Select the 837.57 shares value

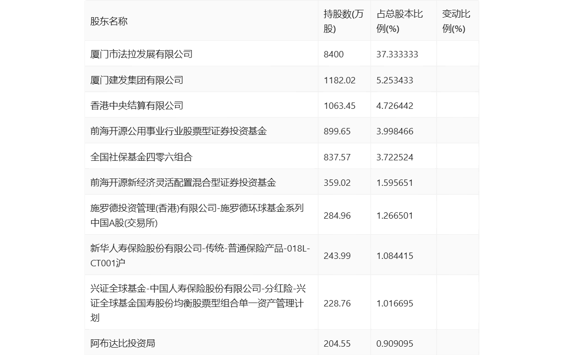point(337,157)
